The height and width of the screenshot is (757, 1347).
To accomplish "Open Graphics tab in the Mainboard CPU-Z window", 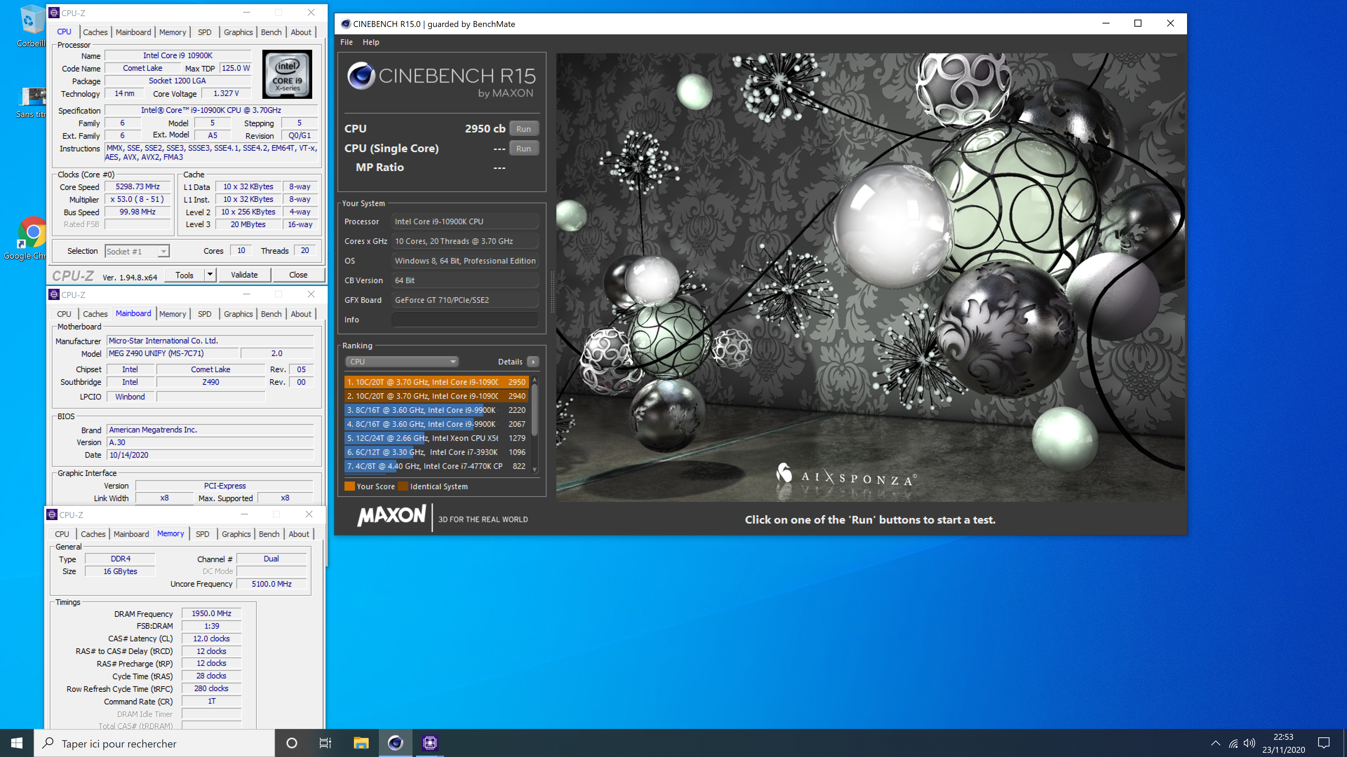I will pos(238,314).
